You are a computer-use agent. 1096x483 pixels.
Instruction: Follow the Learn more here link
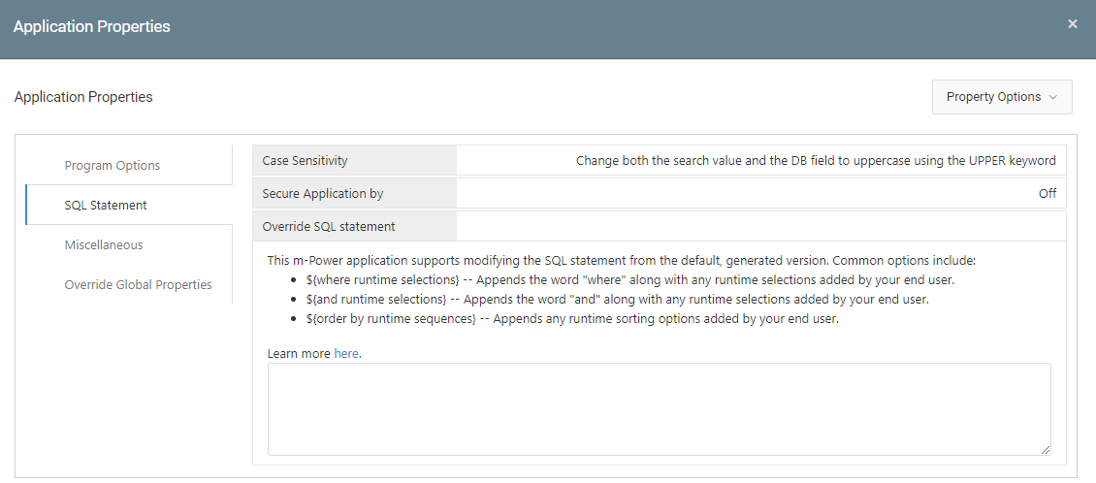346,354
